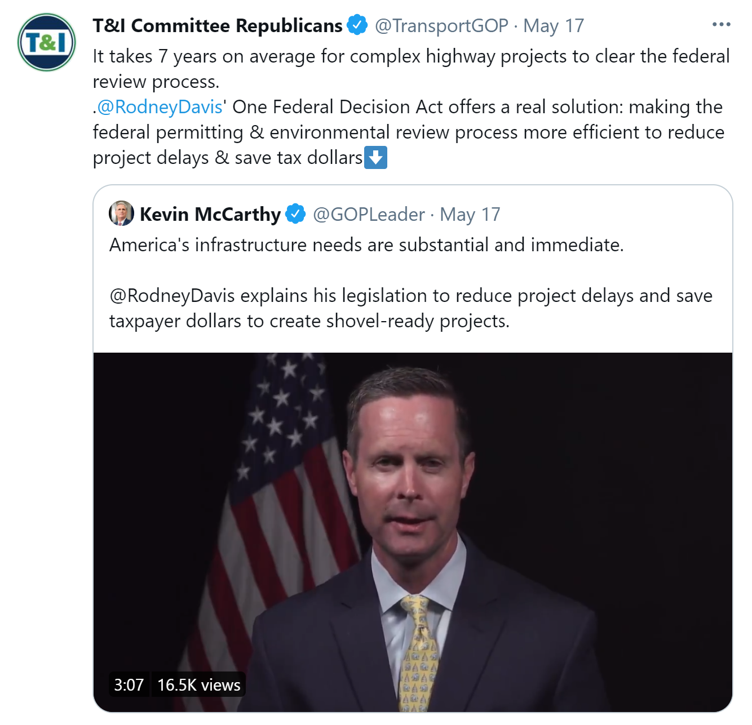The height and width of the screenshot is (725, 752).
Task: Click the T&I Committee profile avatar
Action: 47,42
